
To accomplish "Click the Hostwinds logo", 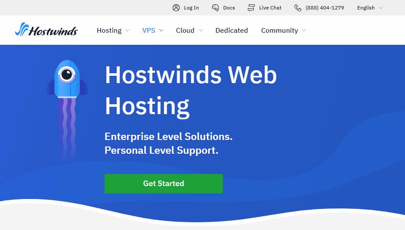I will pyautogui.click(x=46, y=29).
